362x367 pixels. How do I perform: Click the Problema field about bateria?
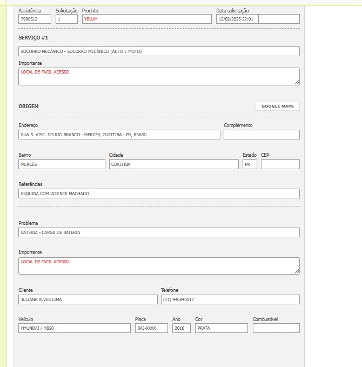[x=159, y=232]
